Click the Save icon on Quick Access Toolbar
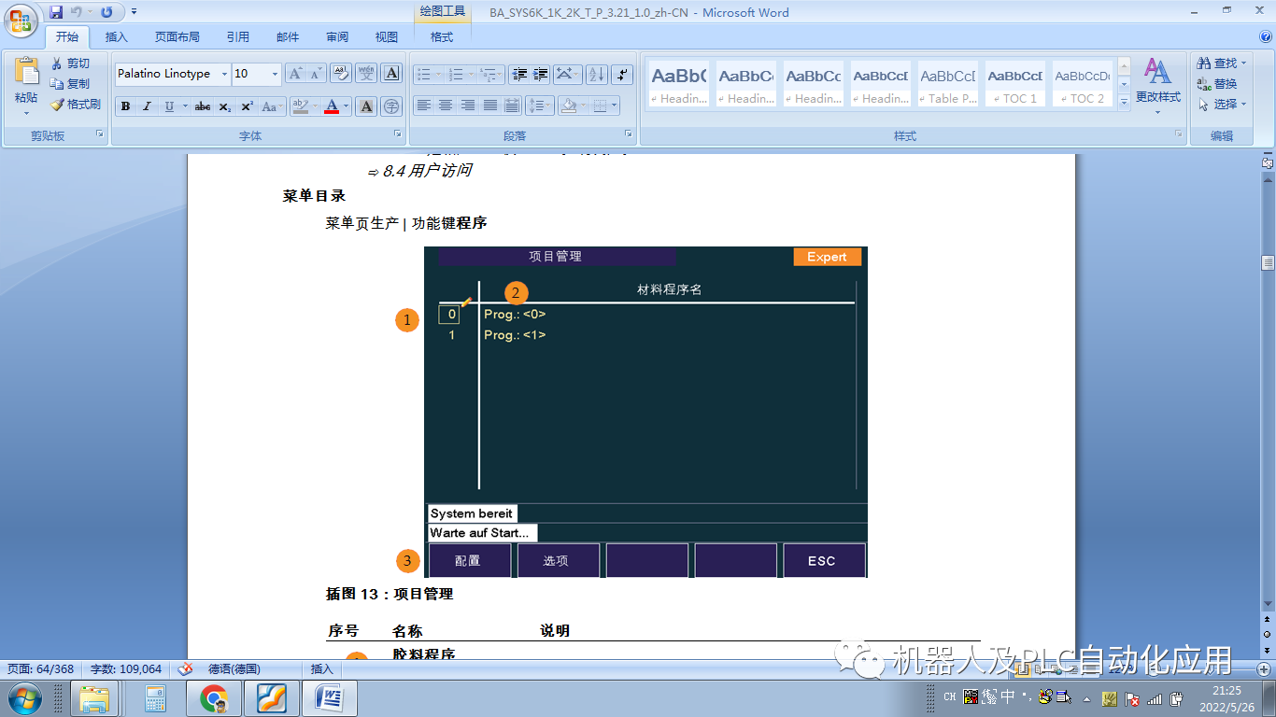Viewport: 1276px width, 717px height. tap(58, 12)
